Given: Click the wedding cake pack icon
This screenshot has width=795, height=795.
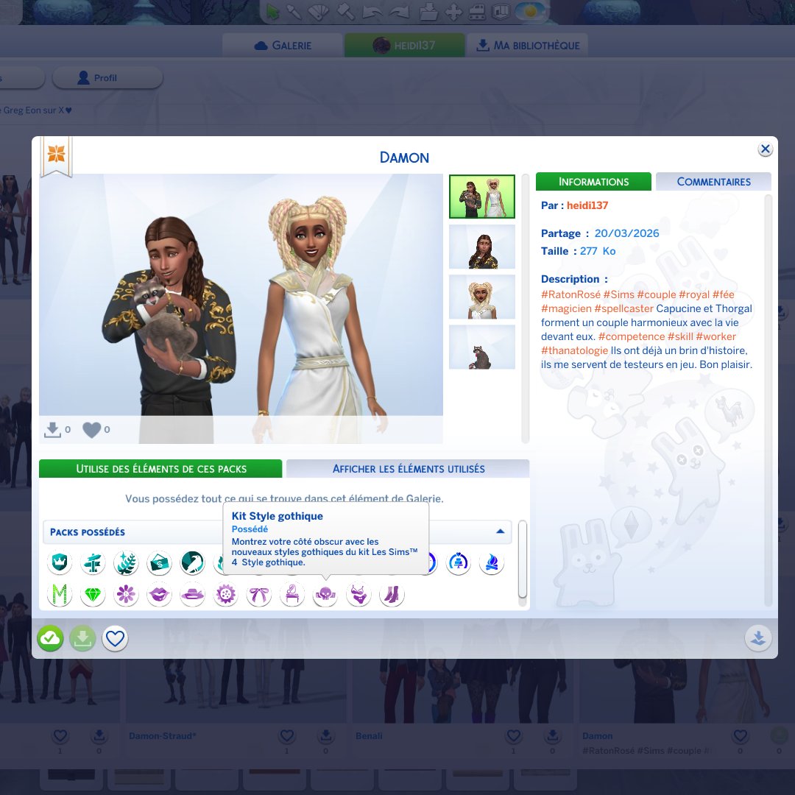Looking at the screenshot, I should (459, 562).
